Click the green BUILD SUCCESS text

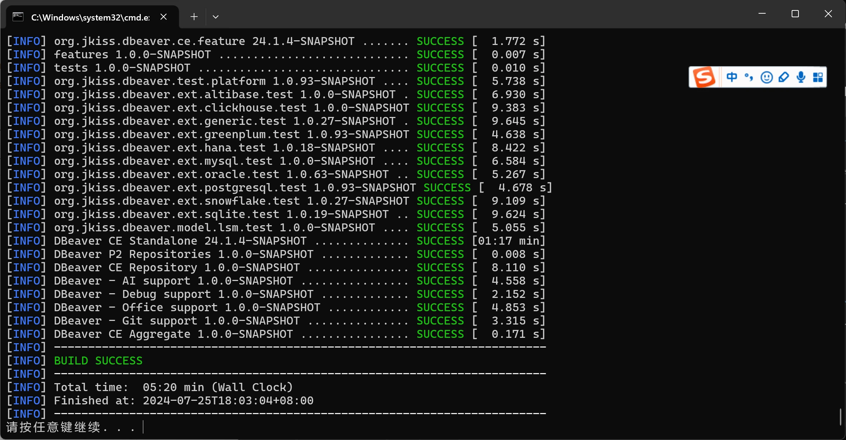[x=98, y=361]
